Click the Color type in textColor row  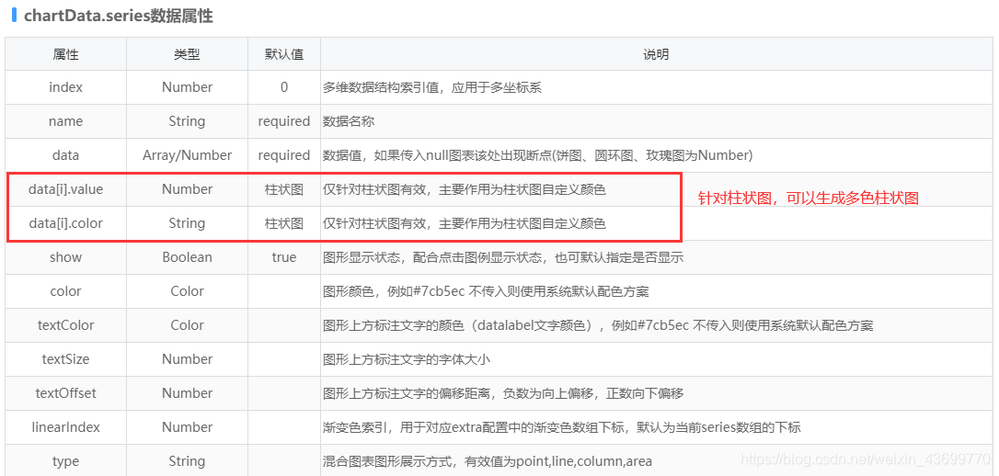[x=187, y=325]
